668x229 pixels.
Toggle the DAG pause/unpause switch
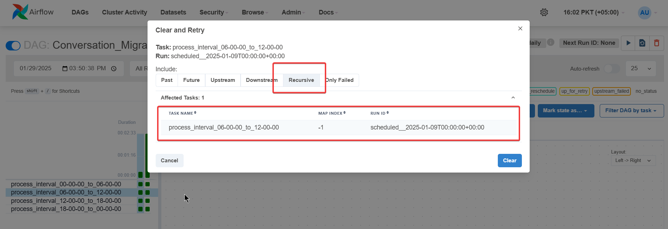[x=13, y=46]
